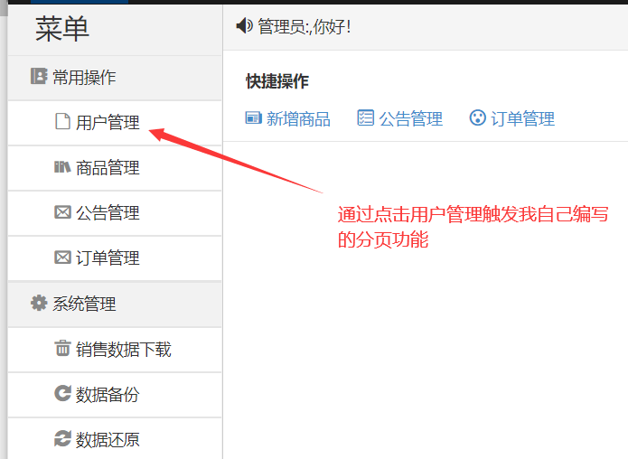
Task: Collapse the 系统管理 menu section
Action: tap(115, 304)
